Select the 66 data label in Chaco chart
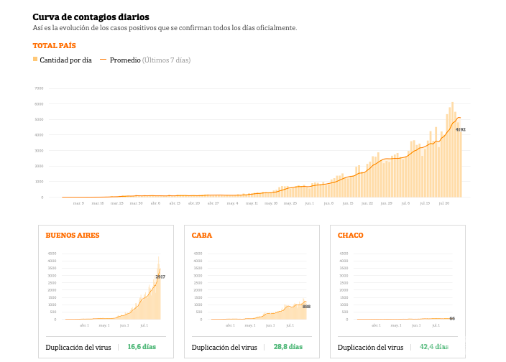Viewport: 506px width, 362px height. (452, 318)
